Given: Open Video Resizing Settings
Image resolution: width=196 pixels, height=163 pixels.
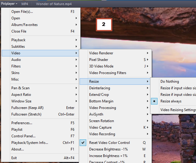Looking at the screenshot, I should point(174,110).
